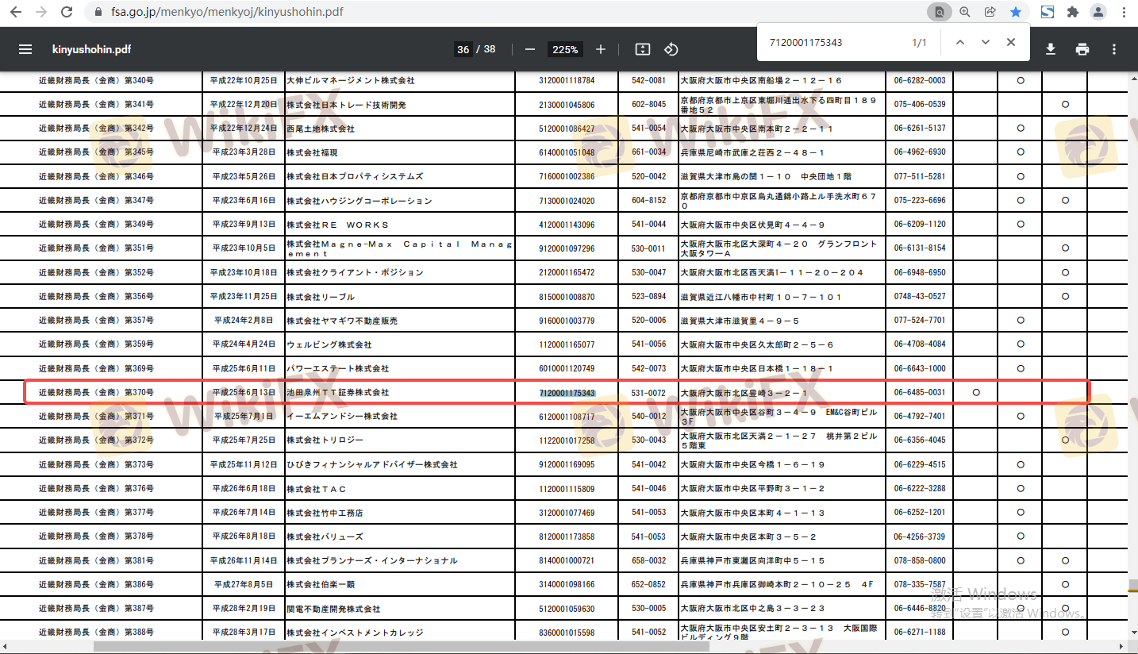
Task: Jump to previous find result
Action: (x=960, y=42)
